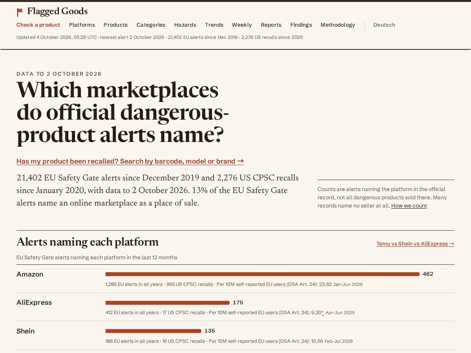471x353 pixels.
Task: Go to Findings in the menu
Action: [301, 25]
